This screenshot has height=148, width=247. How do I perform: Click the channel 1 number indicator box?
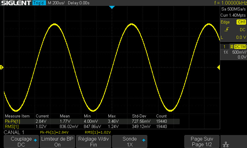(x=224, y=47)
